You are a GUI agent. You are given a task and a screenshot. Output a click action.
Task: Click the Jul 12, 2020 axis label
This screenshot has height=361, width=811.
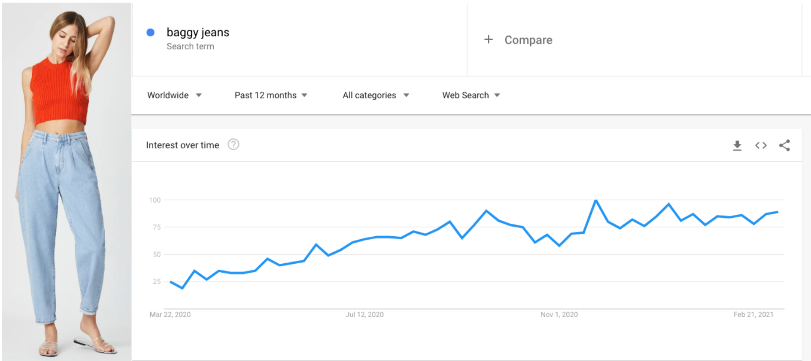coord(365,315)
